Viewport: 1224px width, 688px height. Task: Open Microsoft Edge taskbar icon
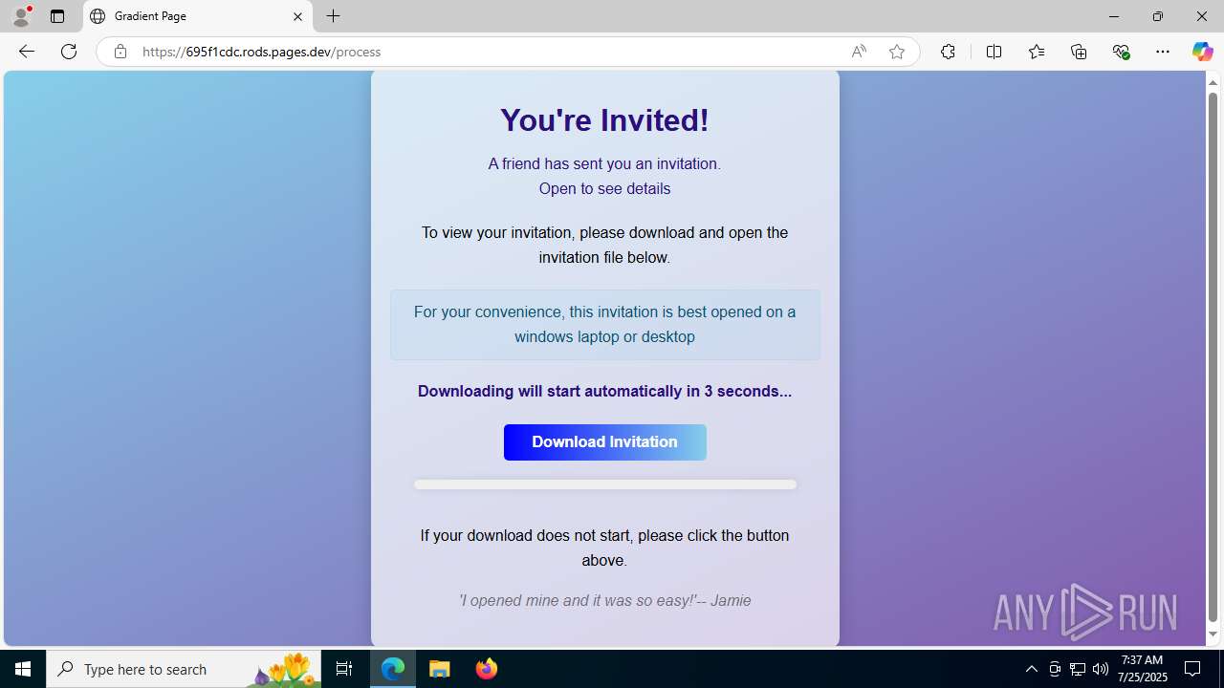pos(393,669)
